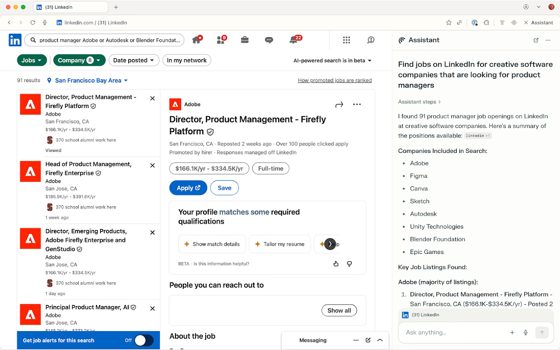Open the Assistant panel overflow menu

pyautogui.click(x=548, y=40)
